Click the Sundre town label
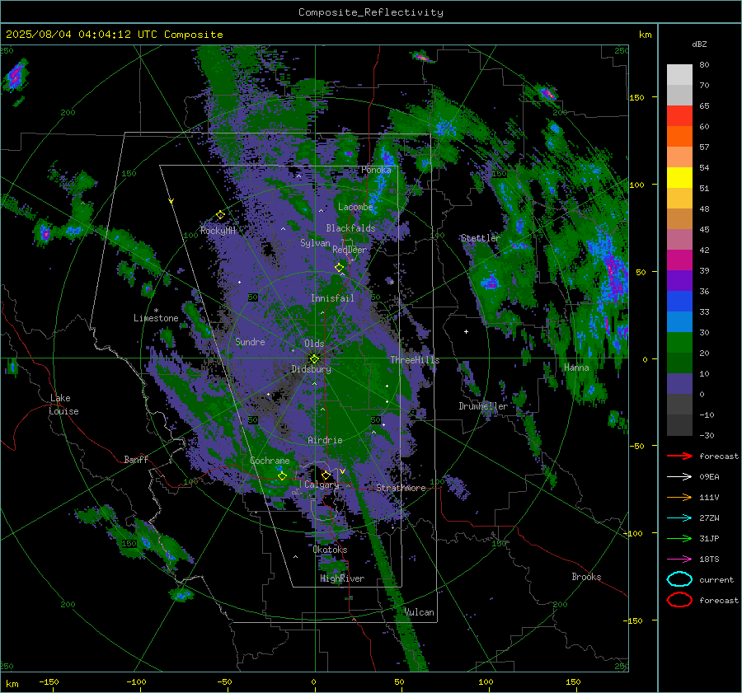This screenshot has height=693, width=742. (x=250, y=341)
